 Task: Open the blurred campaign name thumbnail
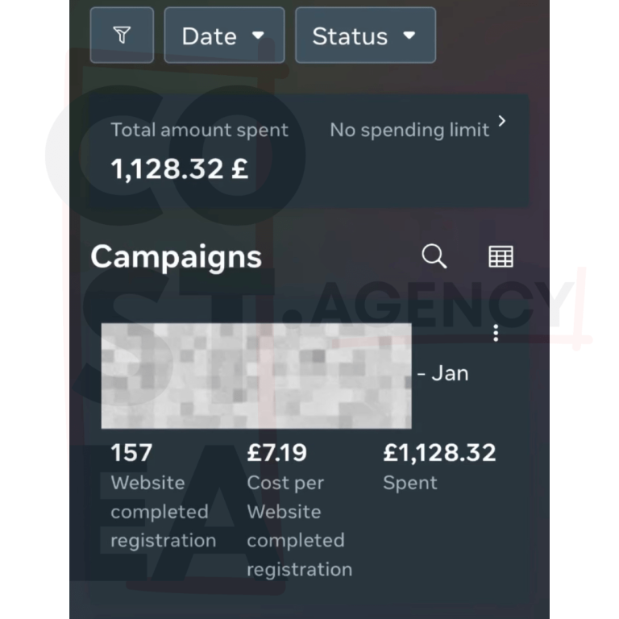(x=256, y=375)
